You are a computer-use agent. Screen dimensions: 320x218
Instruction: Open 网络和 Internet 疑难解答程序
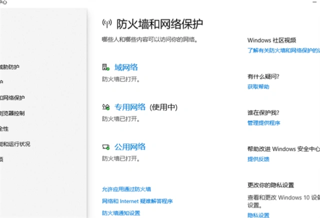pyautogui.click(x=137, y=202)
